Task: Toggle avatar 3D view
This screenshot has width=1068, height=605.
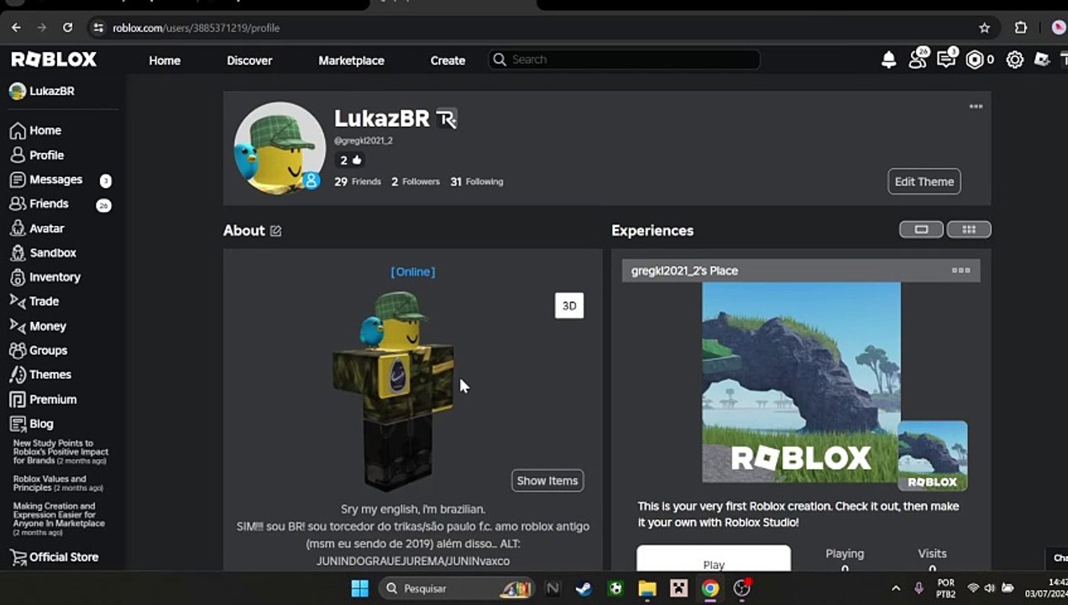Action: click(569, 306)
